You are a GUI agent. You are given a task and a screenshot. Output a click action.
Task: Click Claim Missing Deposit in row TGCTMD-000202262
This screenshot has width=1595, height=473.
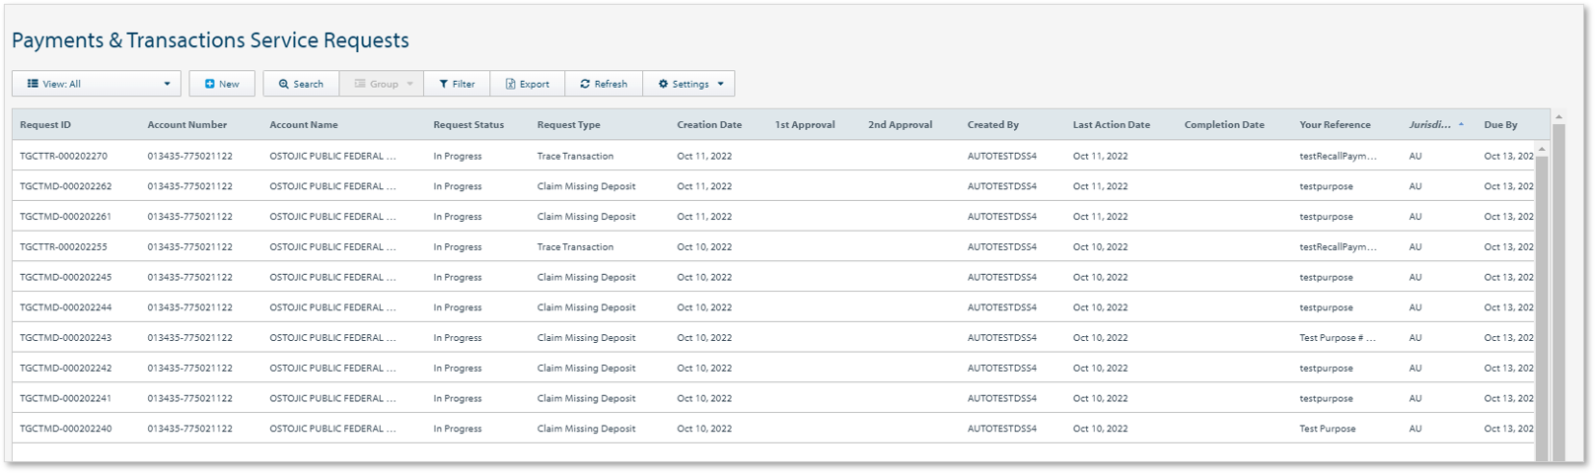[x=586, y=186]
